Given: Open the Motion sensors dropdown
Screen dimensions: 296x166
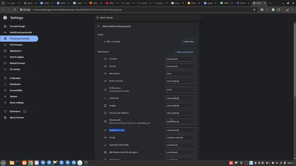Looking at the screenshot, I should tap(181, 81).
